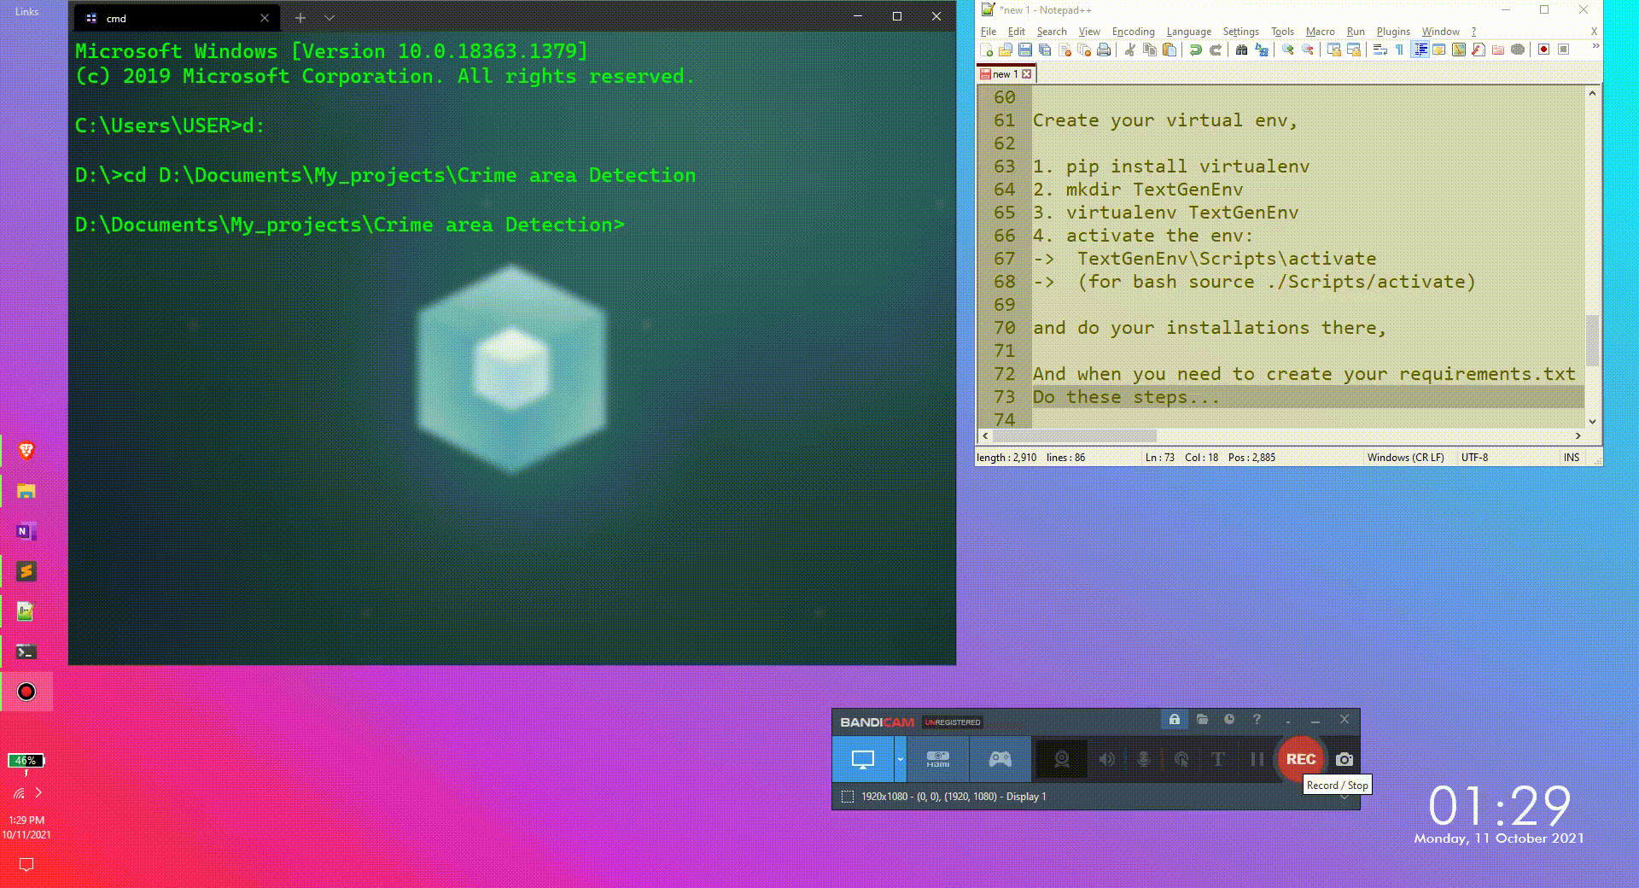Screen dimensions: 1639x888
Task: Open the Windows notification center
Action: [x=26, y=865]
